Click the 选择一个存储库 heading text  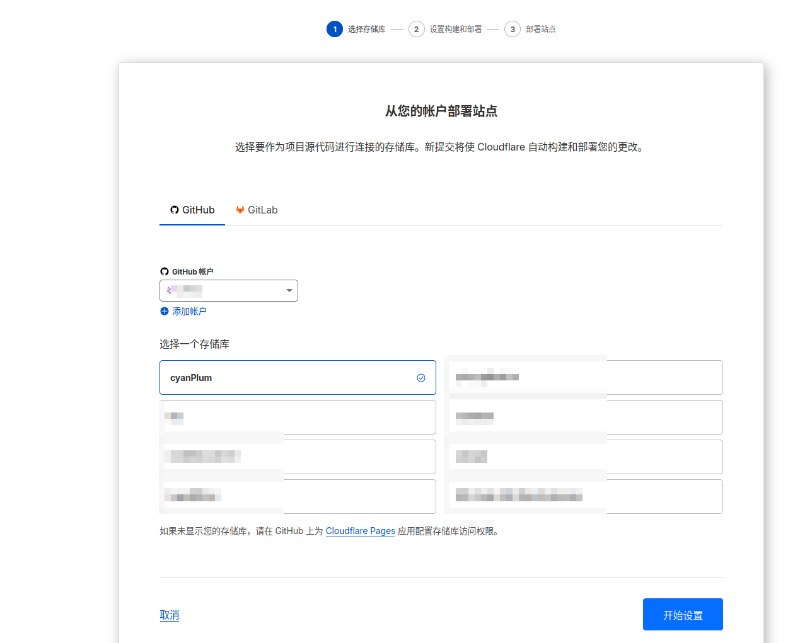coord(195,344)
